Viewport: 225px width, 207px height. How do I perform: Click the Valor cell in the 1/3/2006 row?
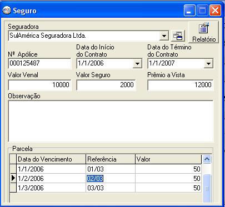pos(168,188)
